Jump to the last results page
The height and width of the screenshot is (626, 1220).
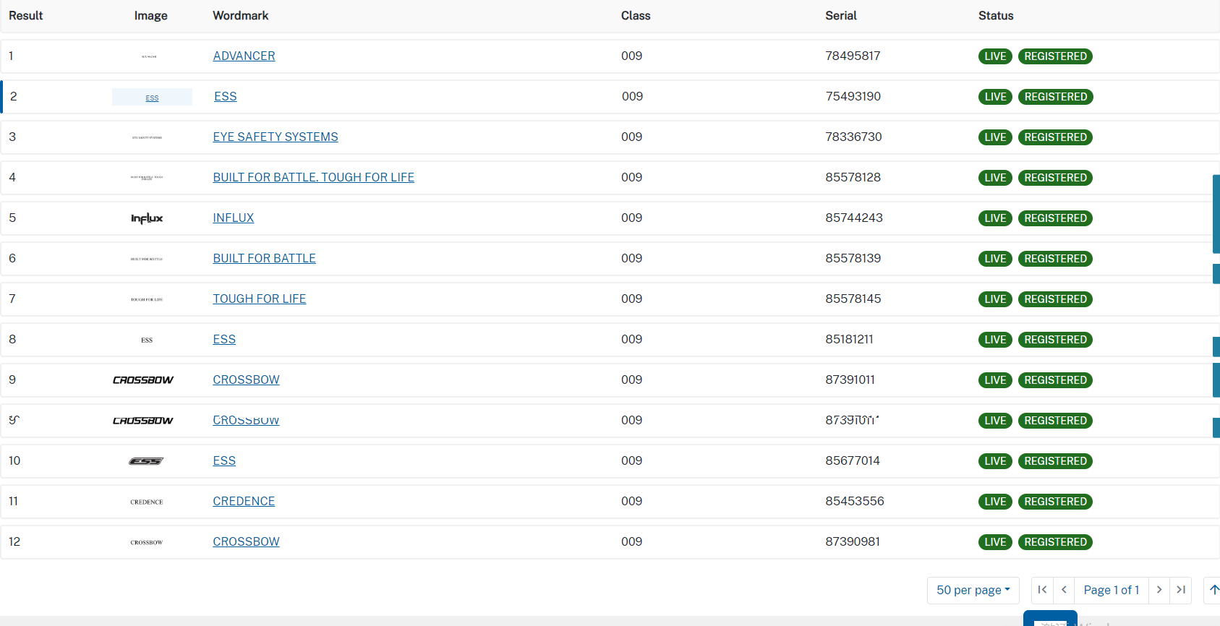tap(1181, 590)
